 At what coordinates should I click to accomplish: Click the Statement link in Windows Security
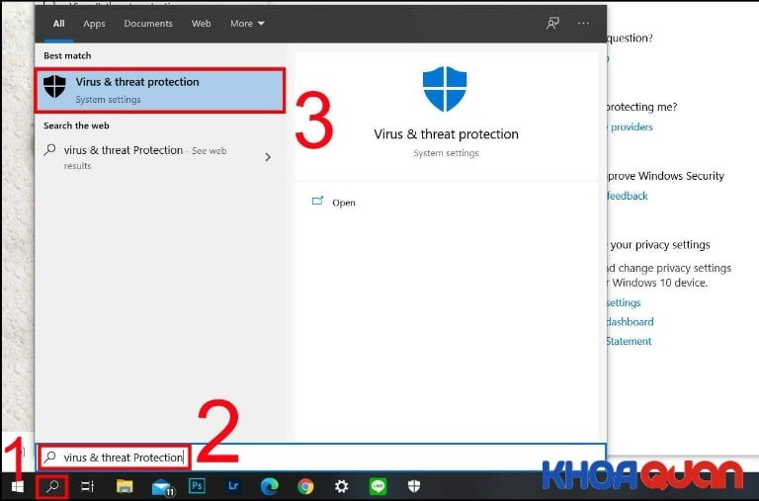click(x=629, y=341)
